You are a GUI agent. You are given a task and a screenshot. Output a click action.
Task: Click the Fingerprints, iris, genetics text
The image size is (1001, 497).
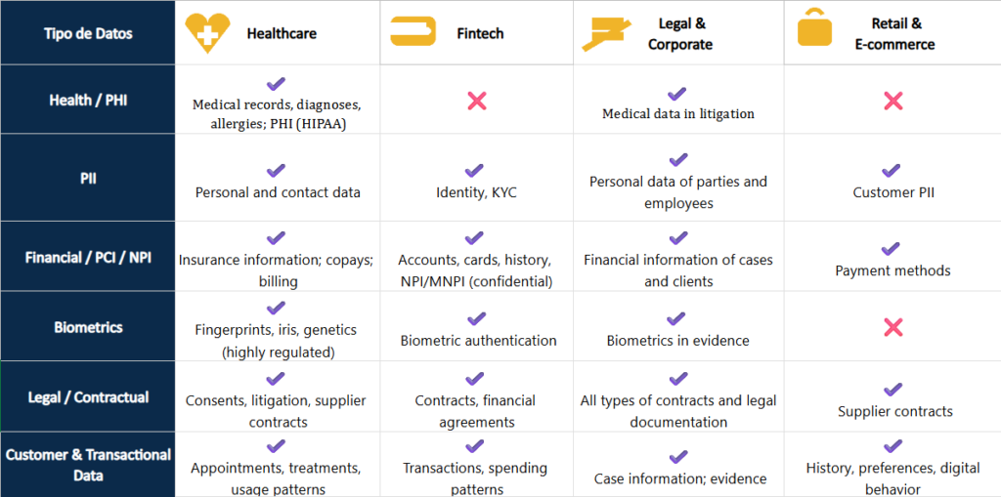coord(277,330)
